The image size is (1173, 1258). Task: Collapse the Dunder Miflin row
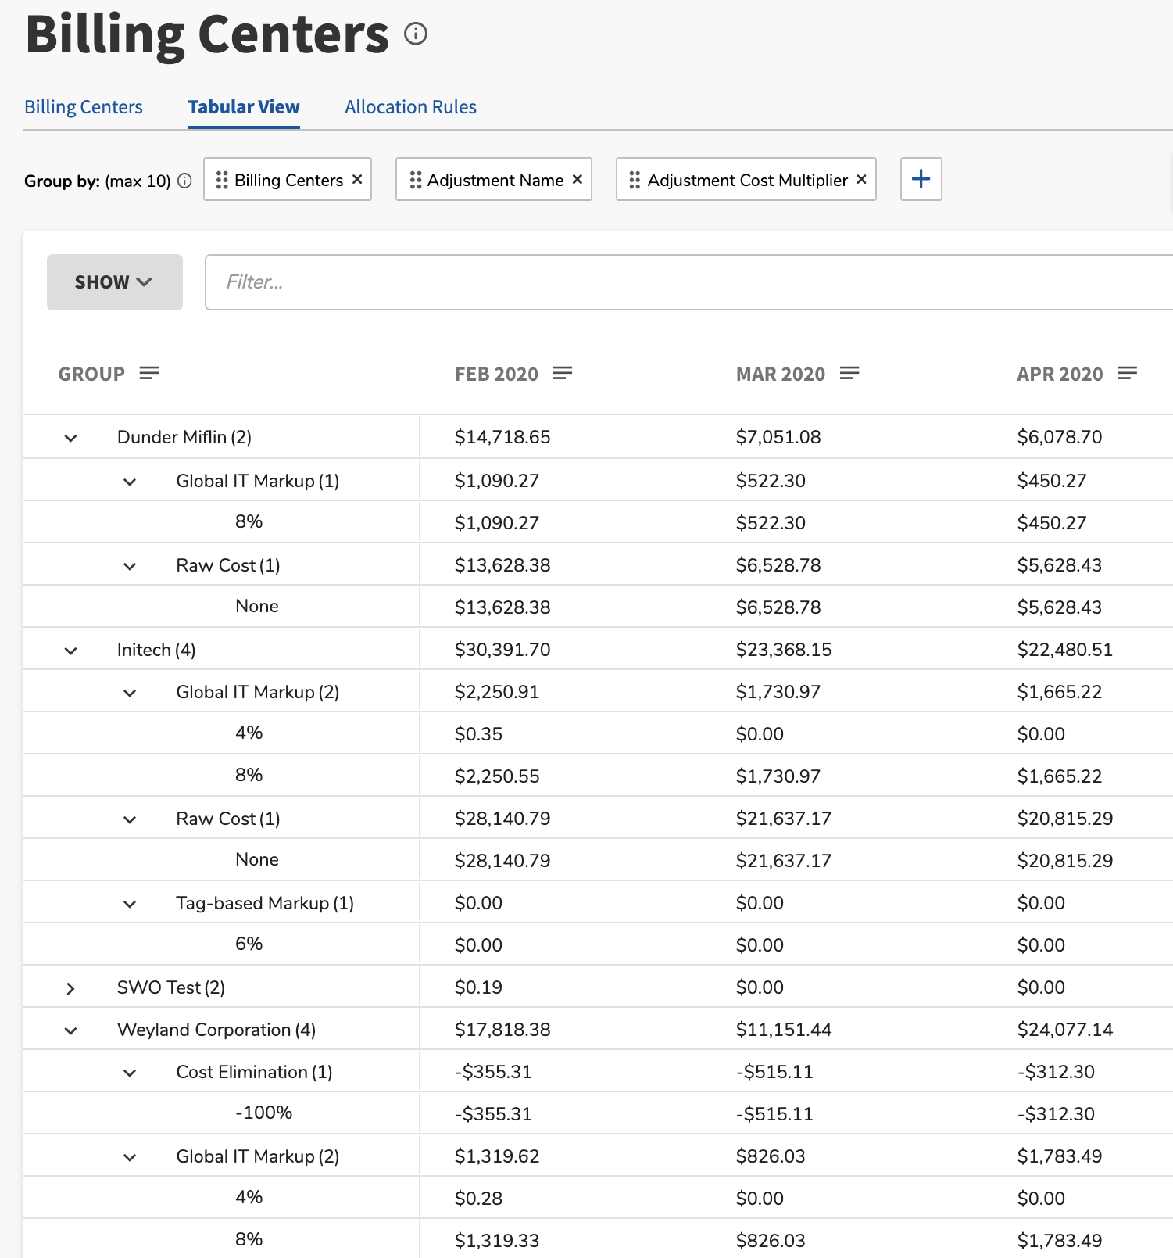(x=70, y=438)
